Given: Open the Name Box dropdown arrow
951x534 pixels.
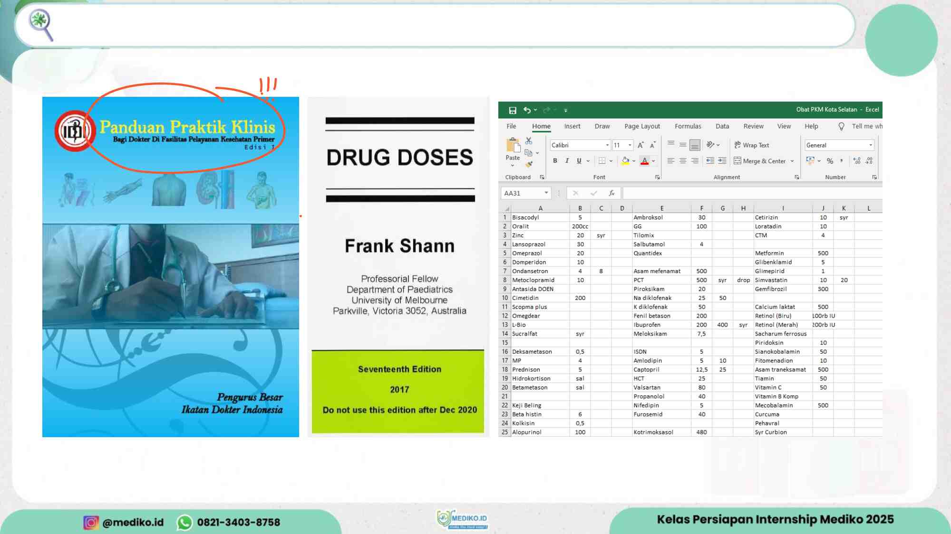Looking at the screenshot, I should click(546, 193).
